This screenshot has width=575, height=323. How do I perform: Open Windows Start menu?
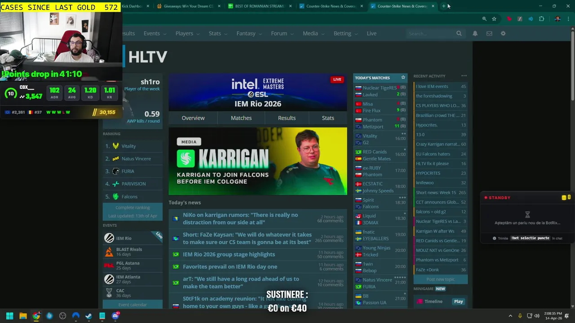click(x=9, y=316)
